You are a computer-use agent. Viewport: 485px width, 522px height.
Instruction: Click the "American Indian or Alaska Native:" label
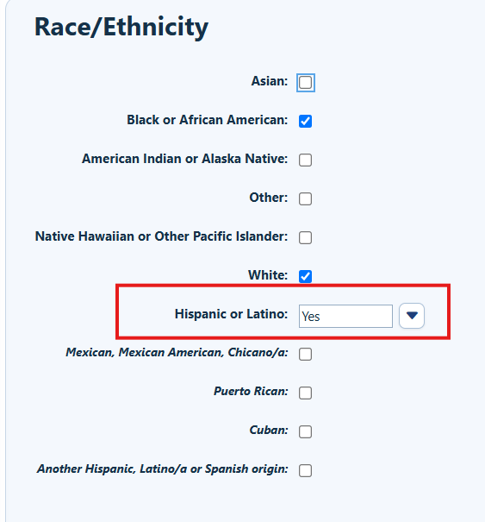[x=185, y=159]
